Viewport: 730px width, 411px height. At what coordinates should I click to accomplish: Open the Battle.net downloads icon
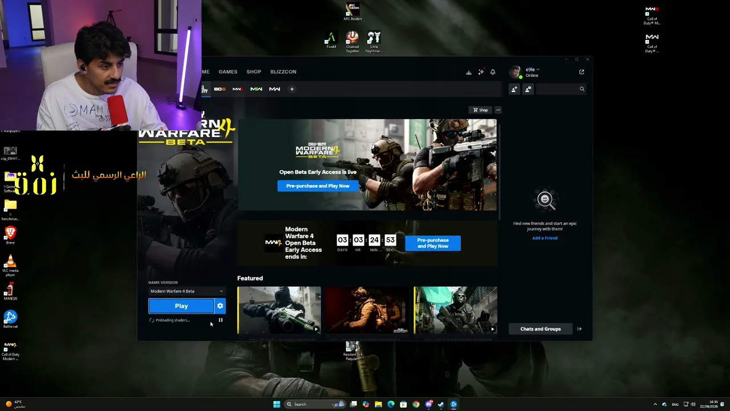click(x=469, y=72)
